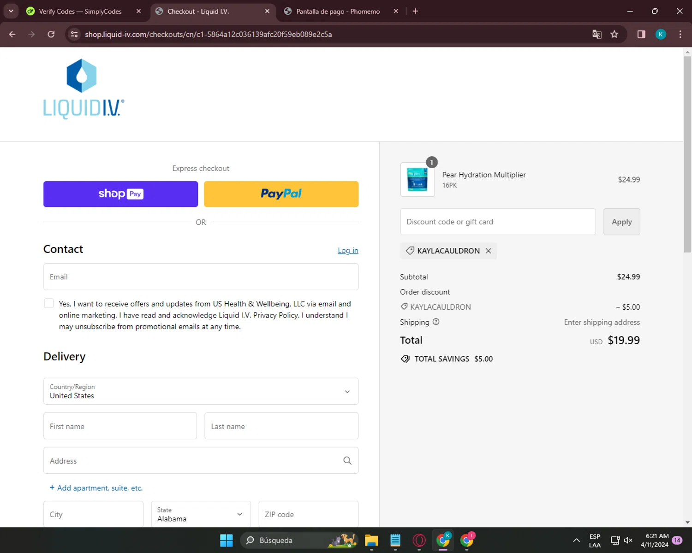692x553 pixels.
Task: Open the browser side panel
Action: pyautogui.click(x=641, y=34)
